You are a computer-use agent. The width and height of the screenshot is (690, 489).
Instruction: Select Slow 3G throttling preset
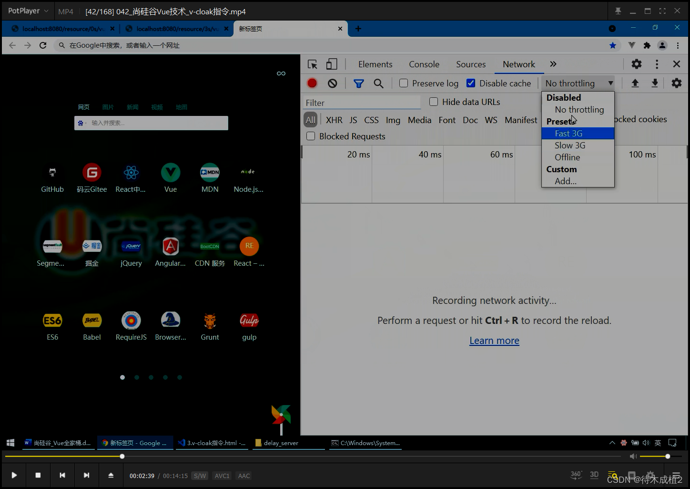578,145
